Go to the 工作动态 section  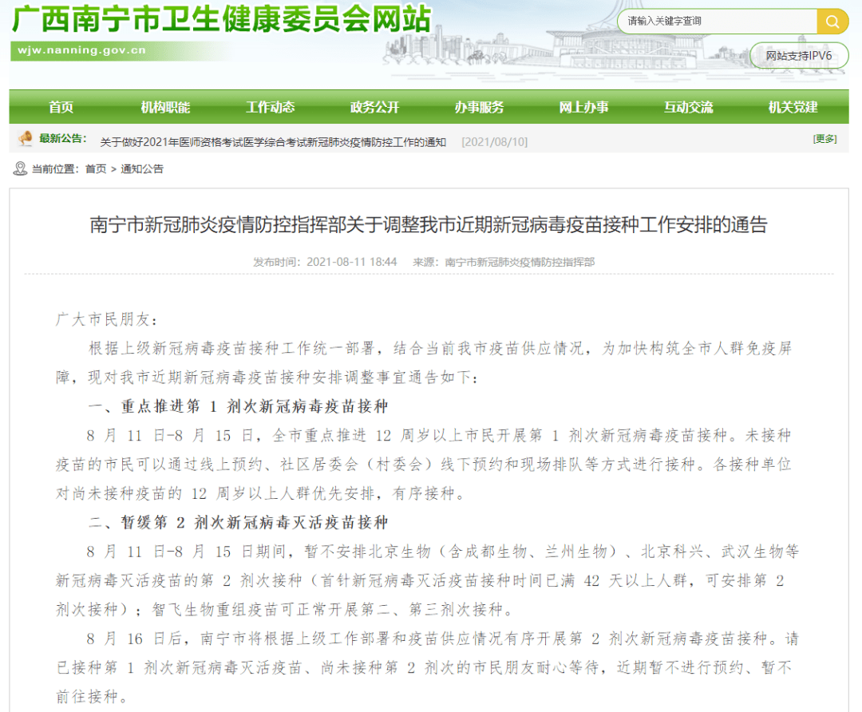270,108
